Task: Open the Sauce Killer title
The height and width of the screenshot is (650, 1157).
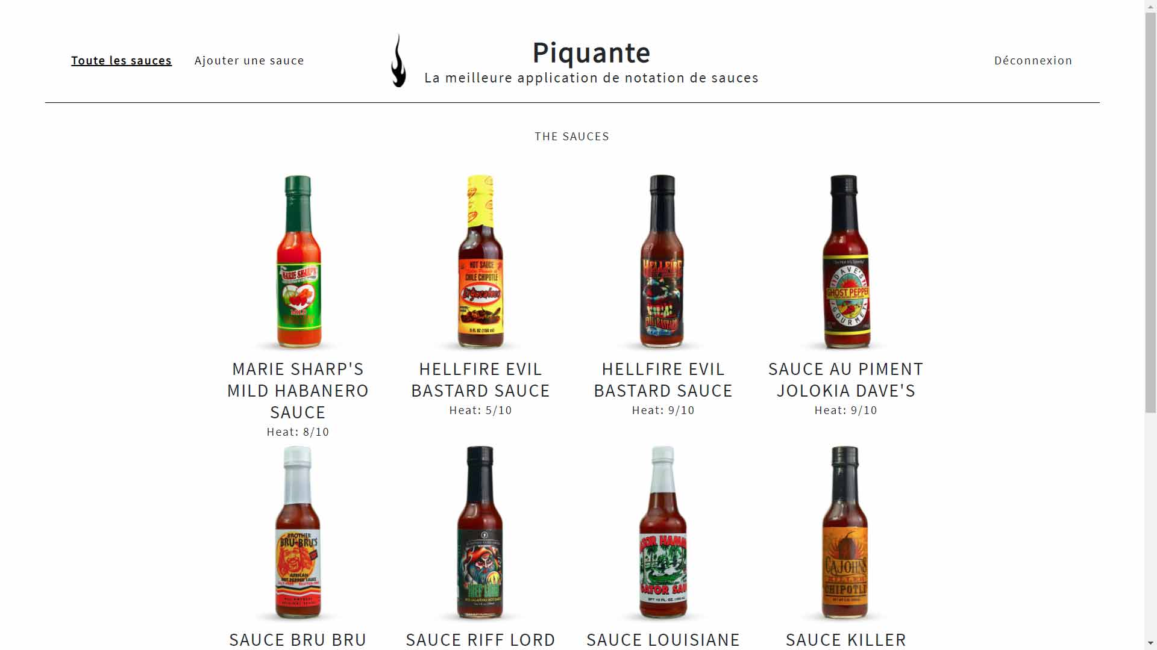Action: [x=846, y=639]
